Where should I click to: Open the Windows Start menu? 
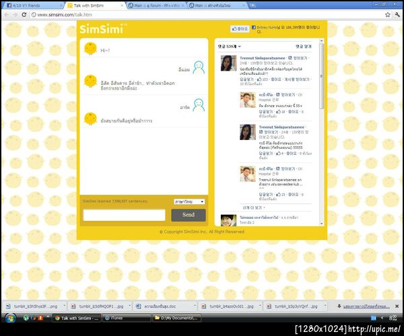coord(10,318)
